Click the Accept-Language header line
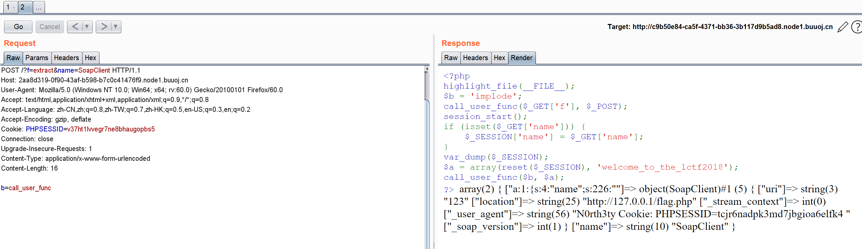Screen dimensions: 862x249 point(126,109)
